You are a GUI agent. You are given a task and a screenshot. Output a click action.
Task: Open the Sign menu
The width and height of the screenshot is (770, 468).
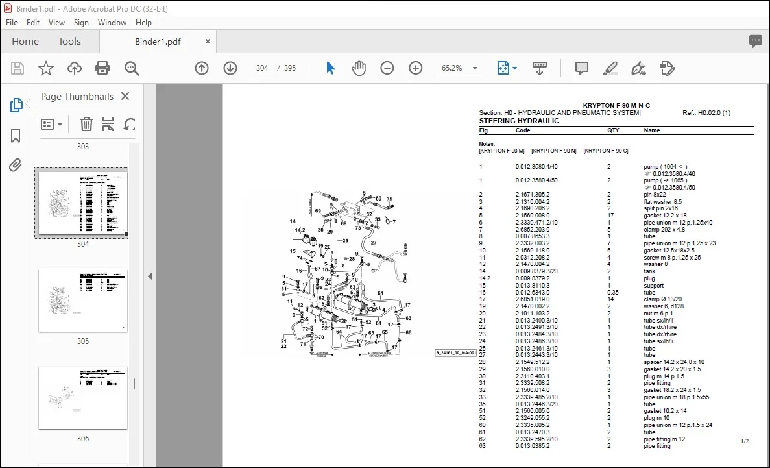(81, 23)
